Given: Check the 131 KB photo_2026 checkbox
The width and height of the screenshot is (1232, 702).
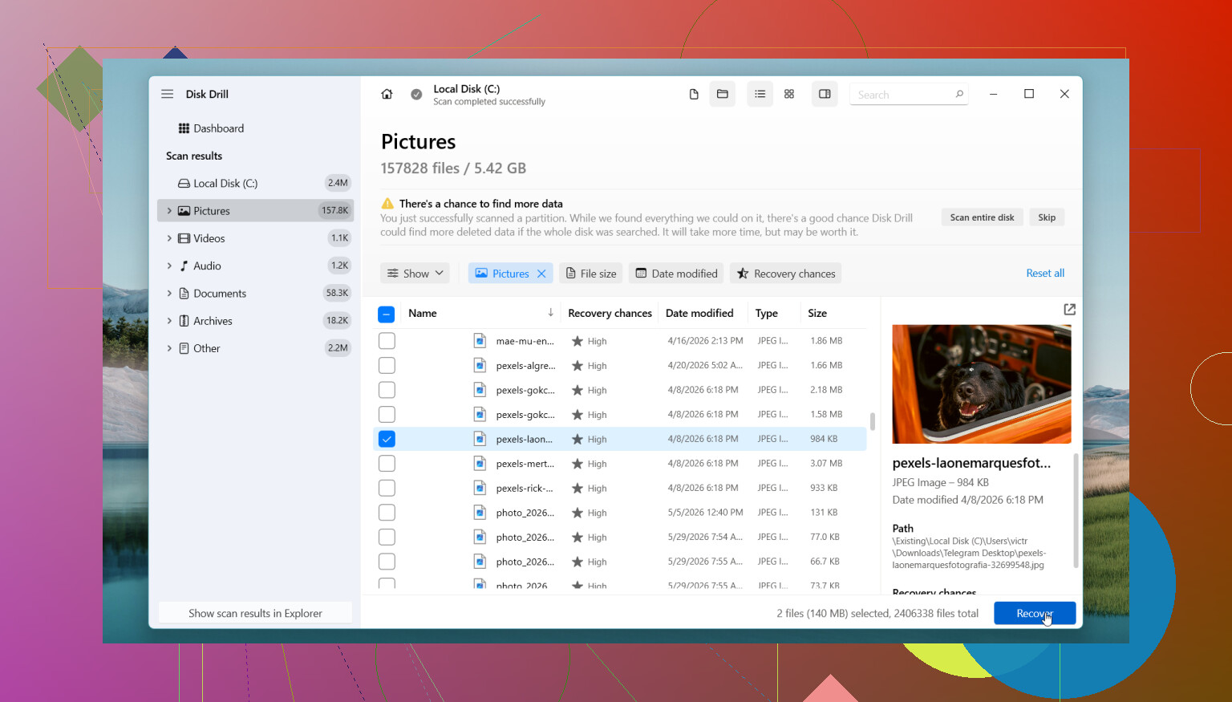Looking at the screenshot, I should (x=387, y=513).
